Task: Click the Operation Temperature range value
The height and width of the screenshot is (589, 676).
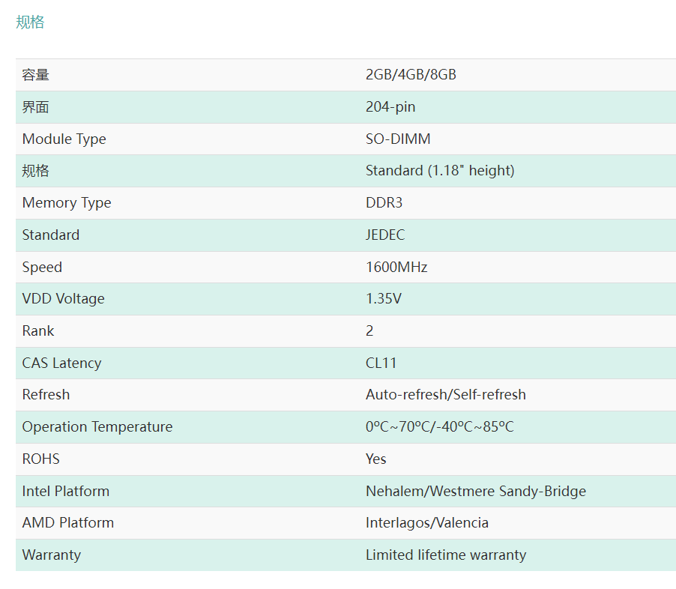Action: 440,427
